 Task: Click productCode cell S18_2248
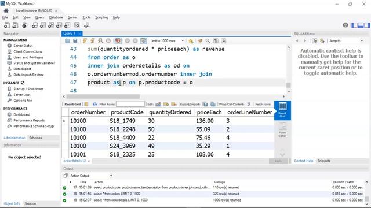tap(122, 129)
